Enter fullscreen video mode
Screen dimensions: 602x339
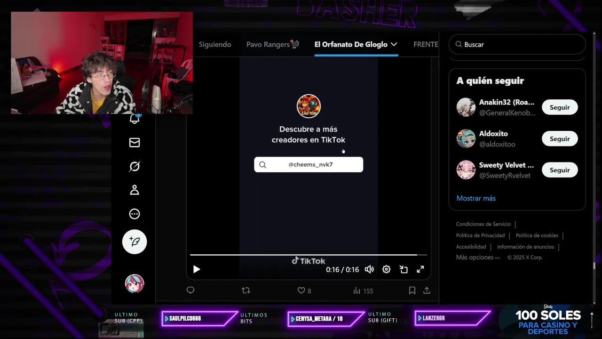420,269
